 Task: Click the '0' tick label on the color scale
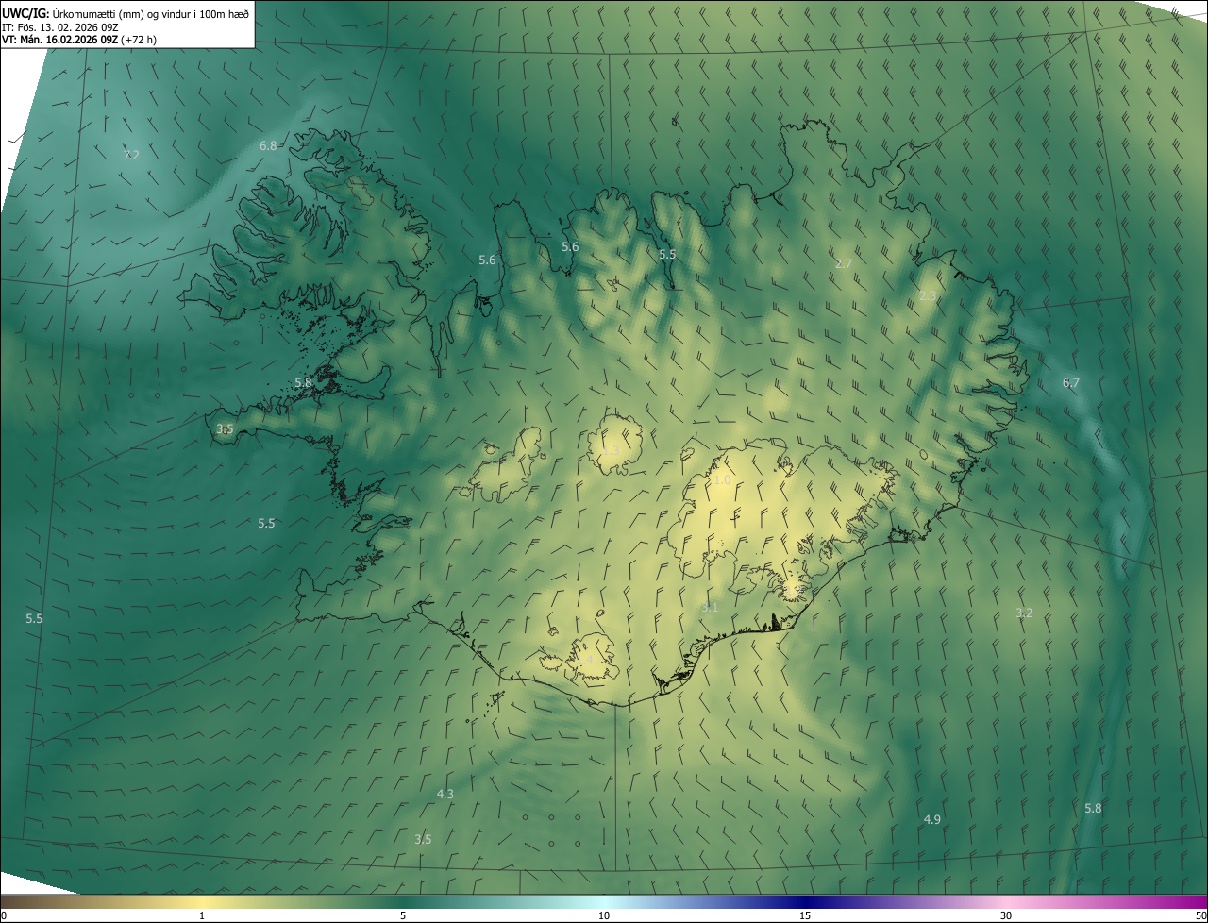click(x=4, y=915)
